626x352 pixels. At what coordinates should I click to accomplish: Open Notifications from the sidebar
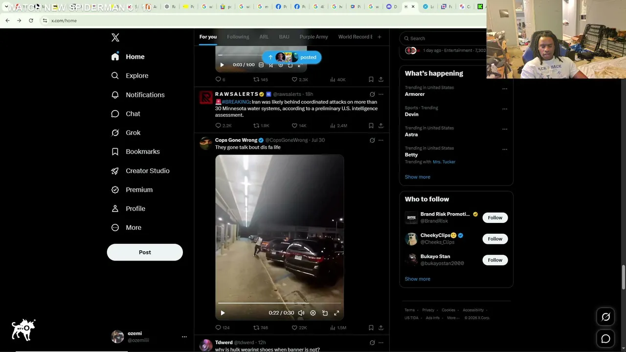pyautogui.click(x=138, y=95)
